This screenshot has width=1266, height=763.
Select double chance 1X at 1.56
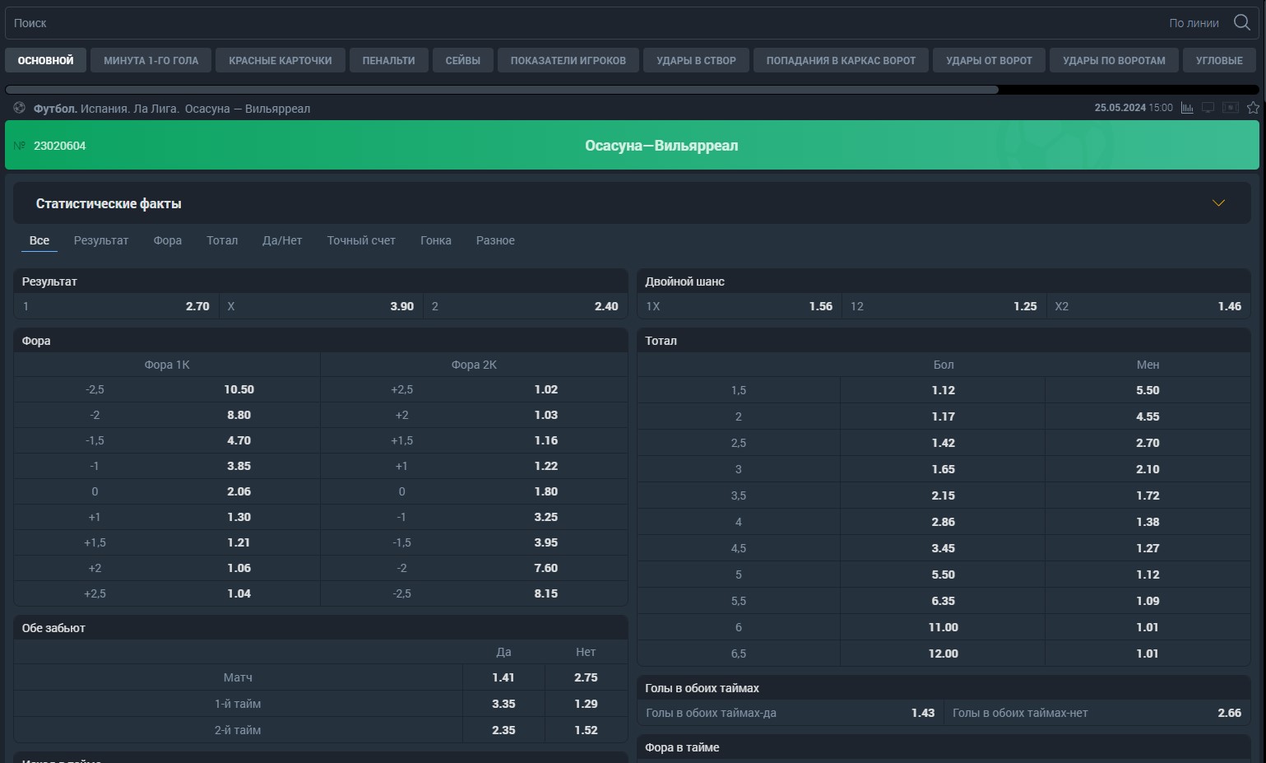pyautogui.click(x=739, y=306)
